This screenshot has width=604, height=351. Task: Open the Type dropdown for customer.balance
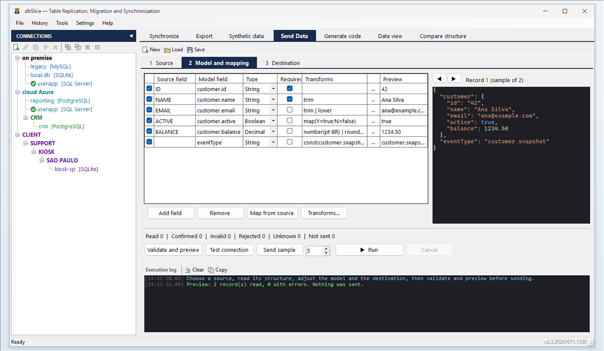pos(273,132)
